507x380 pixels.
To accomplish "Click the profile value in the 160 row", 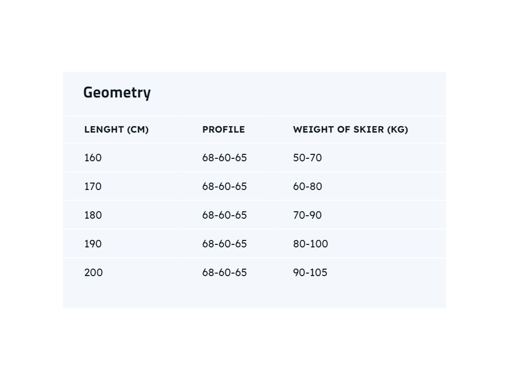I will tap(224, 158).
